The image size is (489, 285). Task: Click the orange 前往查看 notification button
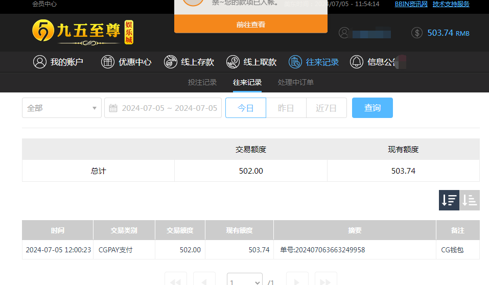pos(250,24)
